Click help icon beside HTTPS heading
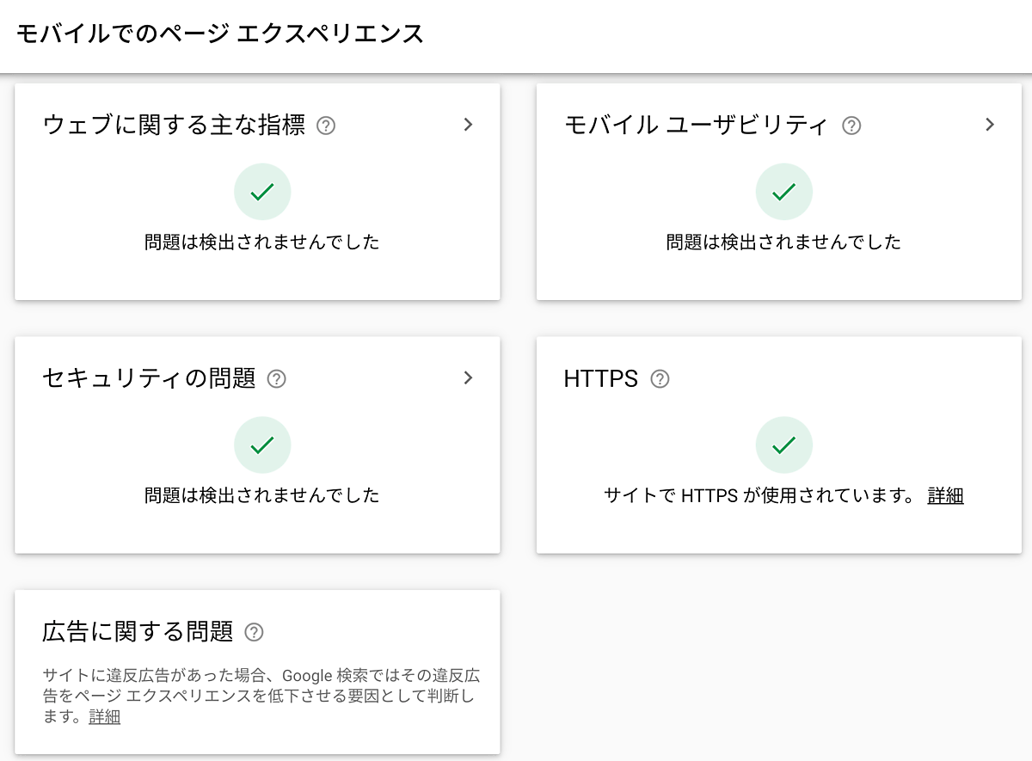Viewport: 1032px width, 761px height. point(660,378)
